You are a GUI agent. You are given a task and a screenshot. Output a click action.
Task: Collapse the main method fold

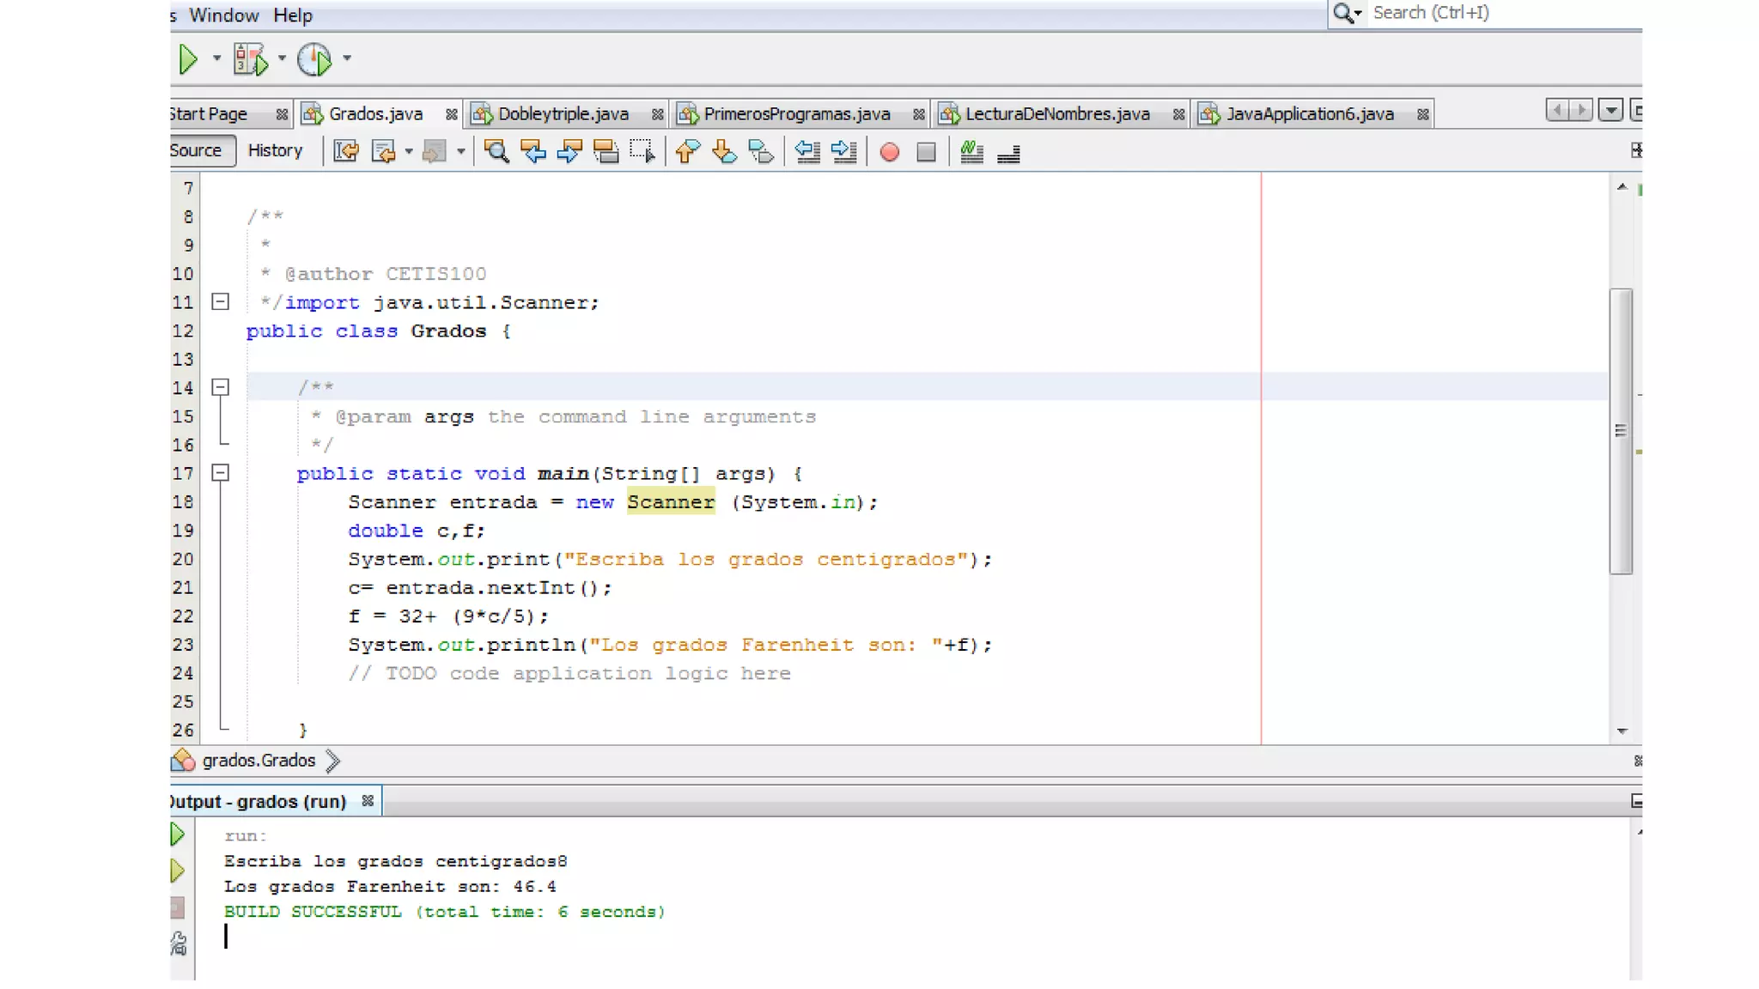coord(221,473)
